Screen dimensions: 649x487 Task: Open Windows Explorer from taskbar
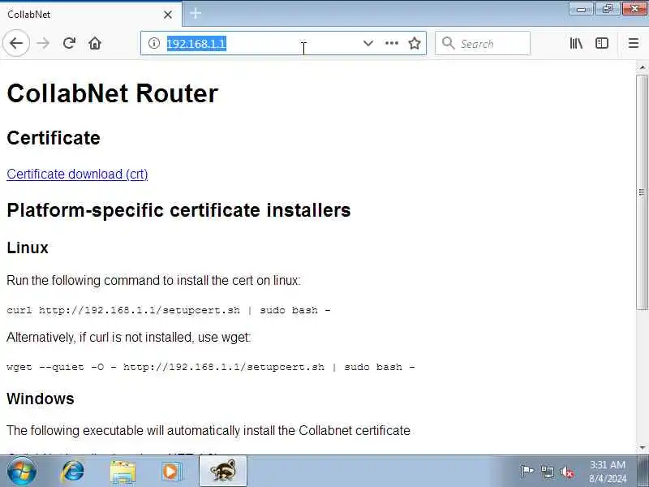click(122, 471)
